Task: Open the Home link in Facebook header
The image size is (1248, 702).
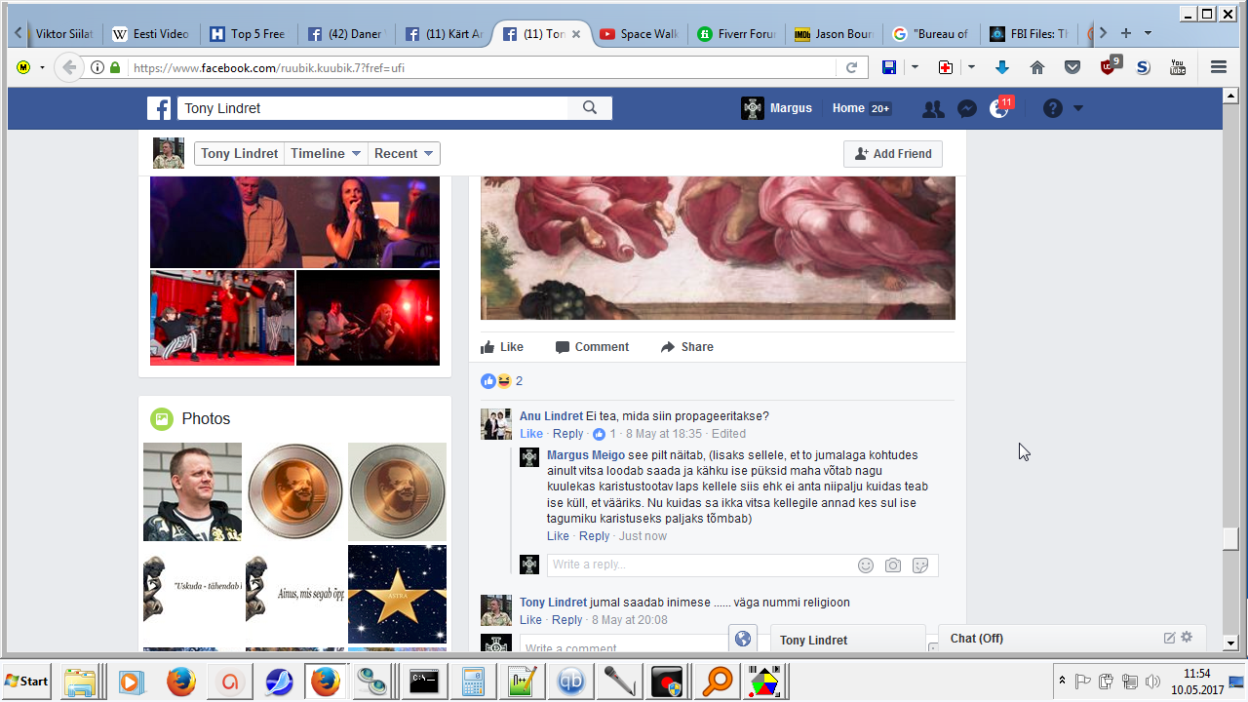Action: tap(848, 108)
